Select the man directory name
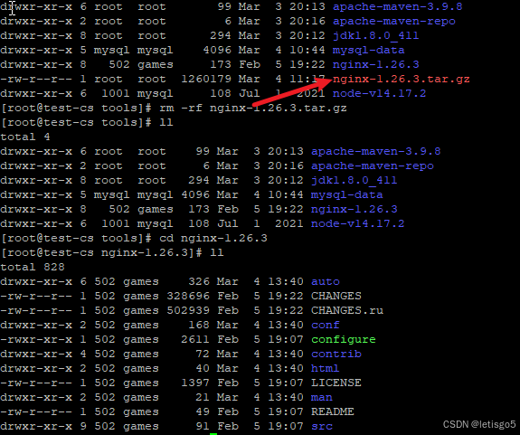The image size is (520, 435). coord(322,398)
